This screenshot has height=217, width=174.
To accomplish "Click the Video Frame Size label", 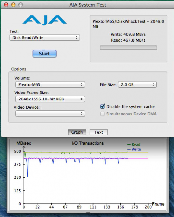I will pyautogui.click(x=32, y=92).
